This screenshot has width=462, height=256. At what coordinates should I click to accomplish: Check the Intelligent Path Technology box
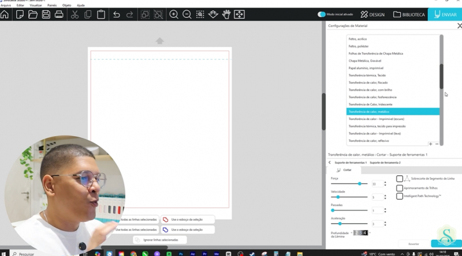tap(400, 196)
